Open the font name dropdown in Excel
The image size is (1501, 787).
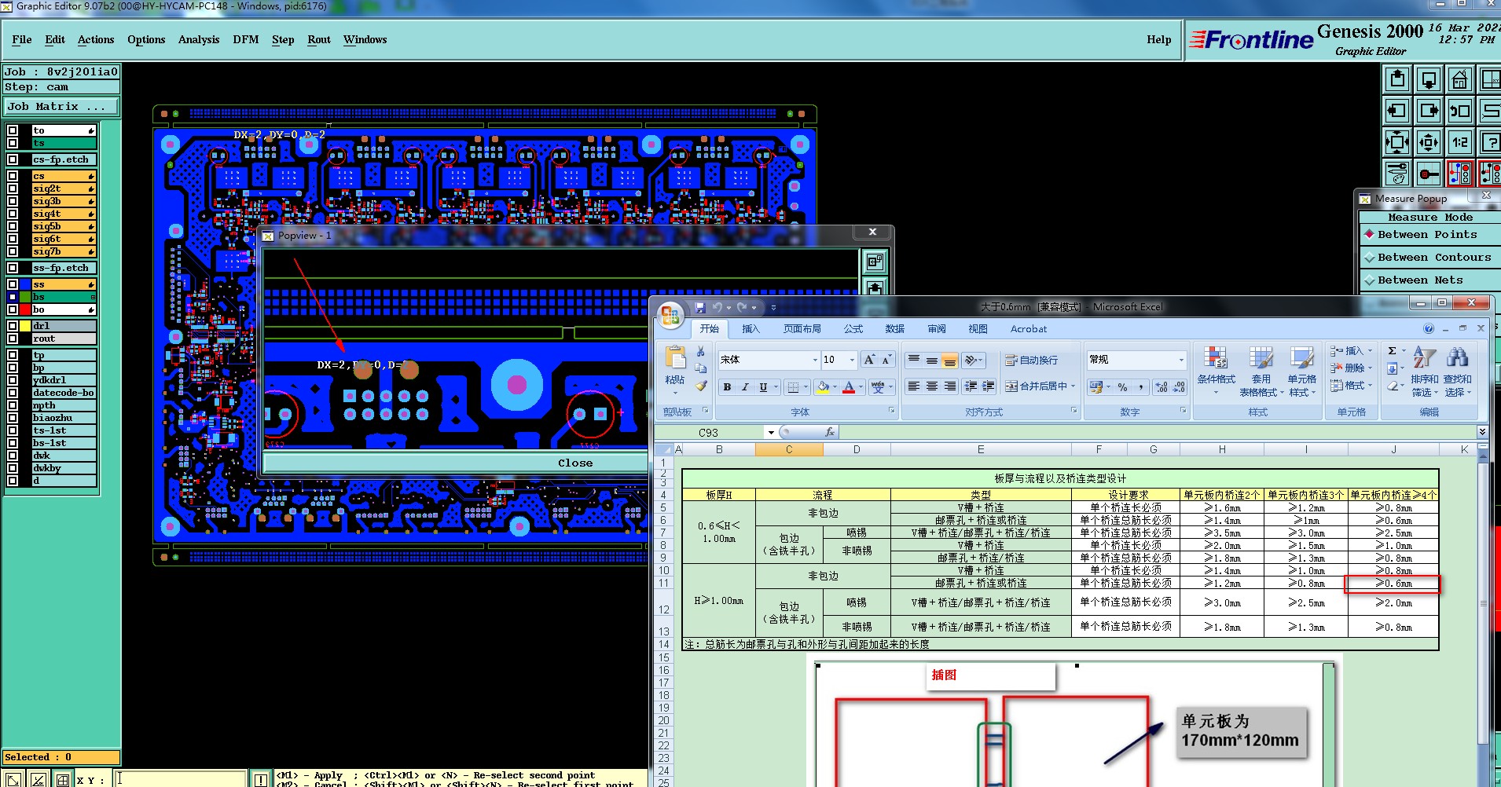(814, 360)
